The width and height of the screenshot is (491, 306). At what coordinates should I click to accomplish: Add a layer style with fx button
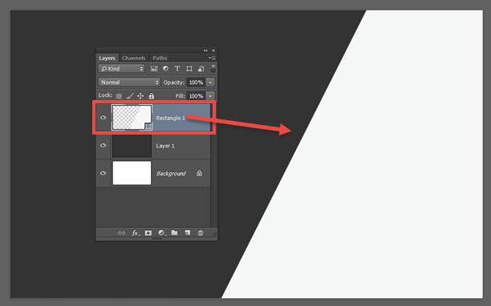(136, 233)
